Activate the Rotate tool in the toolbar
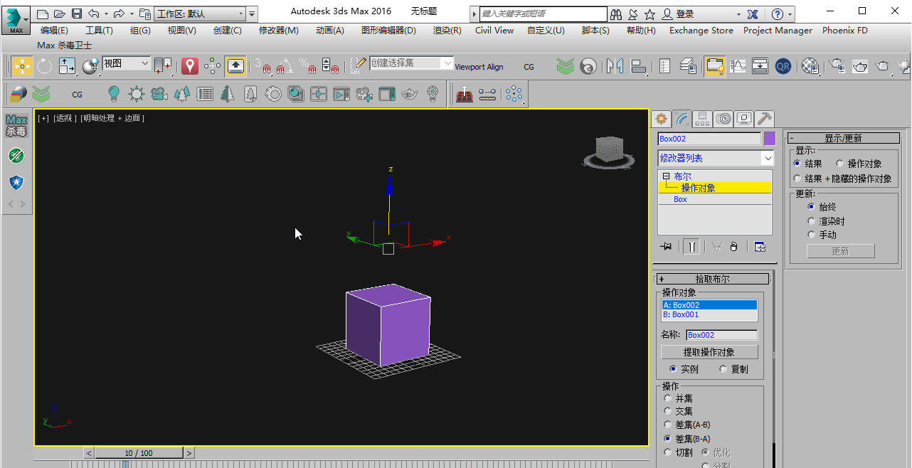Screen dimensions: 912x468 (44, 66)
